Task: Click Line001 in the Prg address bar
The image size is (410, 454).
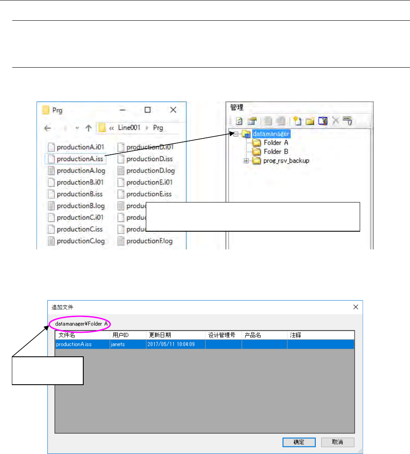Action: 129,128
